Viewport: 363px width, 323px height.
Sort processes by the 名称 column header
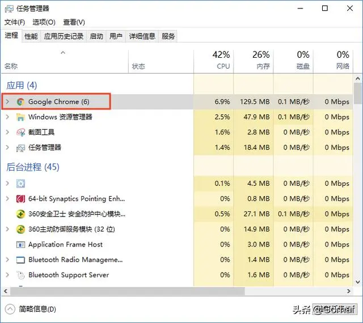[65, 61]
